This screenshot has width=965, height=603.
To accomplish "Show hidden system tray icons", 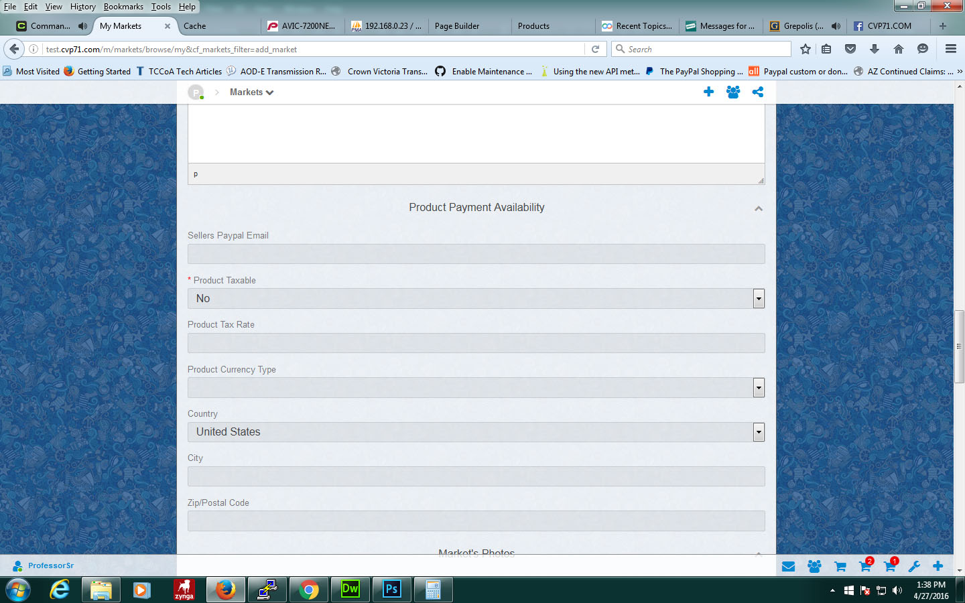I will [x=832, y=590].
